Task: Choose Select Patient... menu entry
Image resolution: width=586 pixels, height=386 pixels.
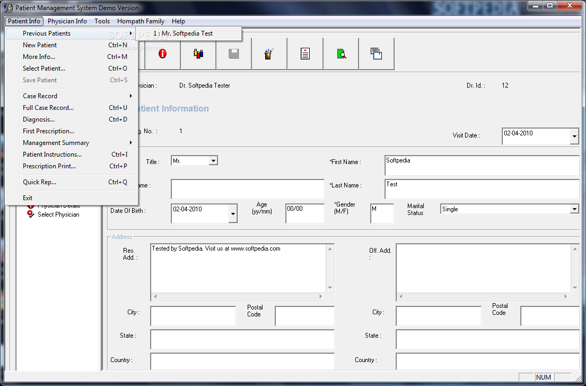Action: pyautogui.click(x=72, y=68)
